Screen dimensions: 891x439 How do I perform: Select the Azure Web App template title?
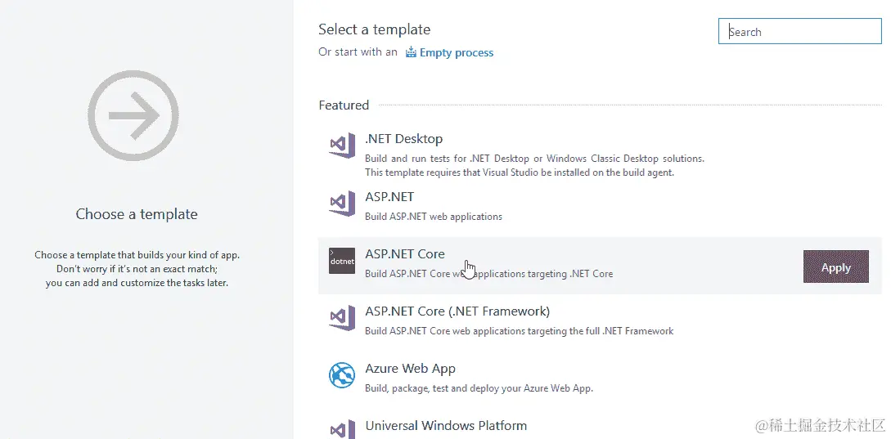[410, 369]
